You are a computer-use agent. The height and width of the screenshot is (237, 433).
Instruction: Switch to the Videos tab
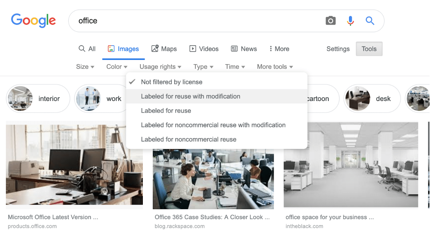click(x=204, y=49)
